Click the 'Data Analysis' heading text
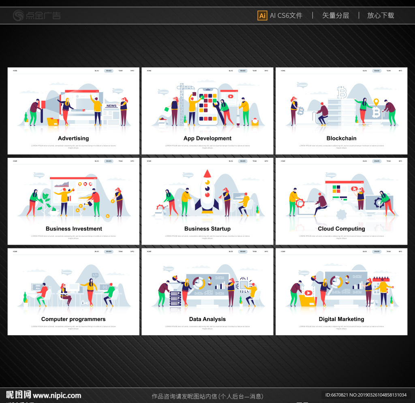 207,319
